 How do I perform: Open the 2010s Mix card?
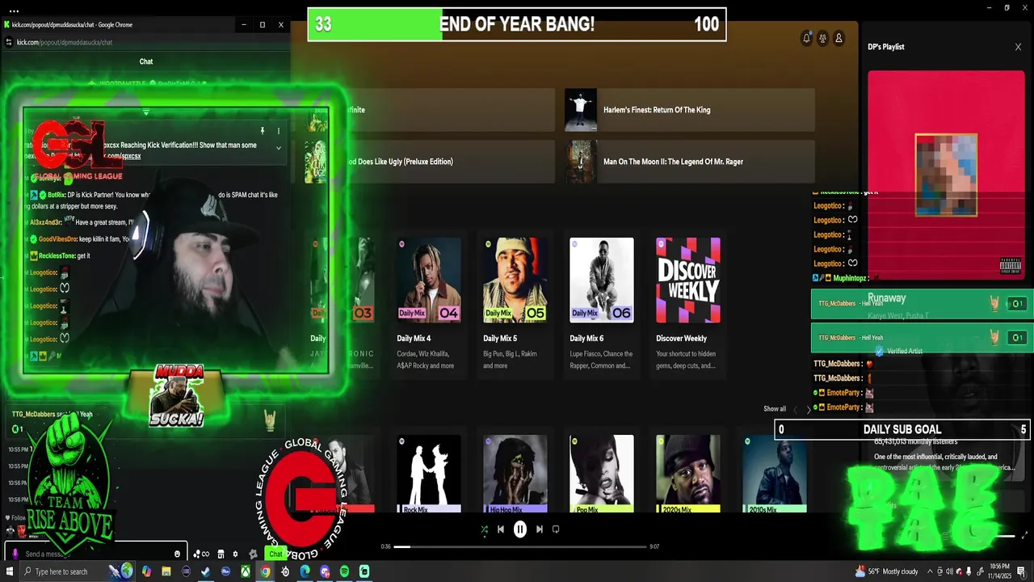(775, 474)
